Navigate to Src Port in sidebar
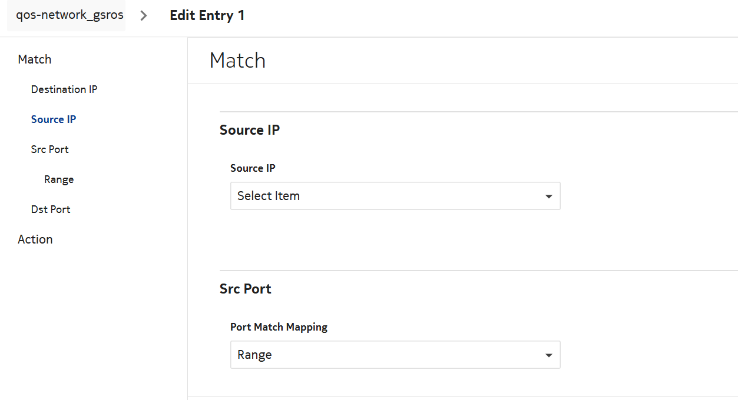This screenshot has height=400, width=738. pos(50,149)
